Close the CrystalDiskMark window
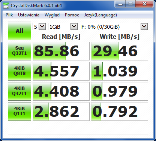This screenshot has height=141, width=156. coord(144,4)
